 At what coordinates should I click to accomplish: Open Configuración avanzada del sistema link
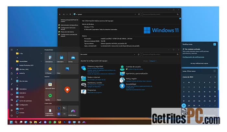69,35
